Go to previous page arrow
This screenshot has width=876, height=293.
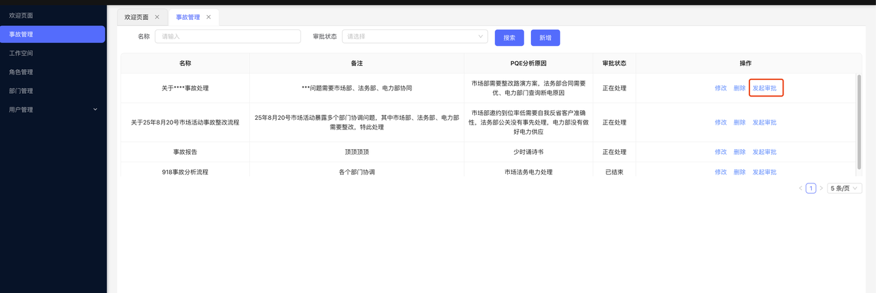(800, 188)
